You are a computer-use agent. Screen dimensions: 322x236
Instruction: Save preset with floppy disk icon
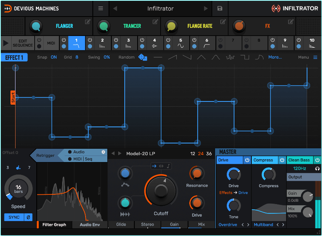220,8
